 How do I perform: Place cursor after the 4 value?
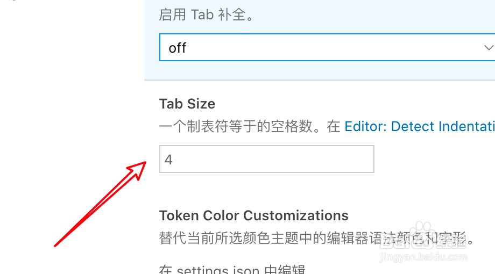pos(173,160)
